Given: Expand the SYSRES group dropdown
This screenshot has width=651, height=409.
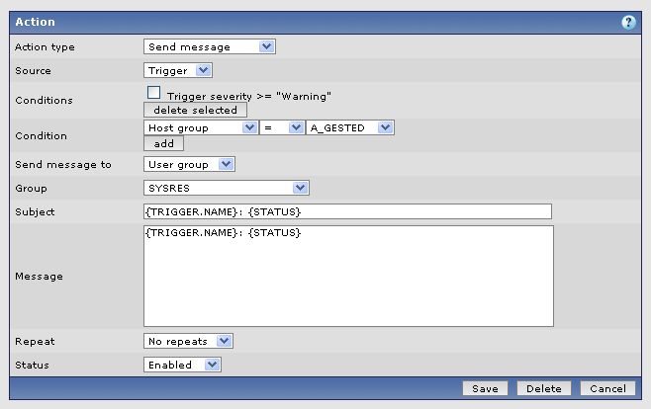Looking at the screenshot, I should click(x=227, y=188).
